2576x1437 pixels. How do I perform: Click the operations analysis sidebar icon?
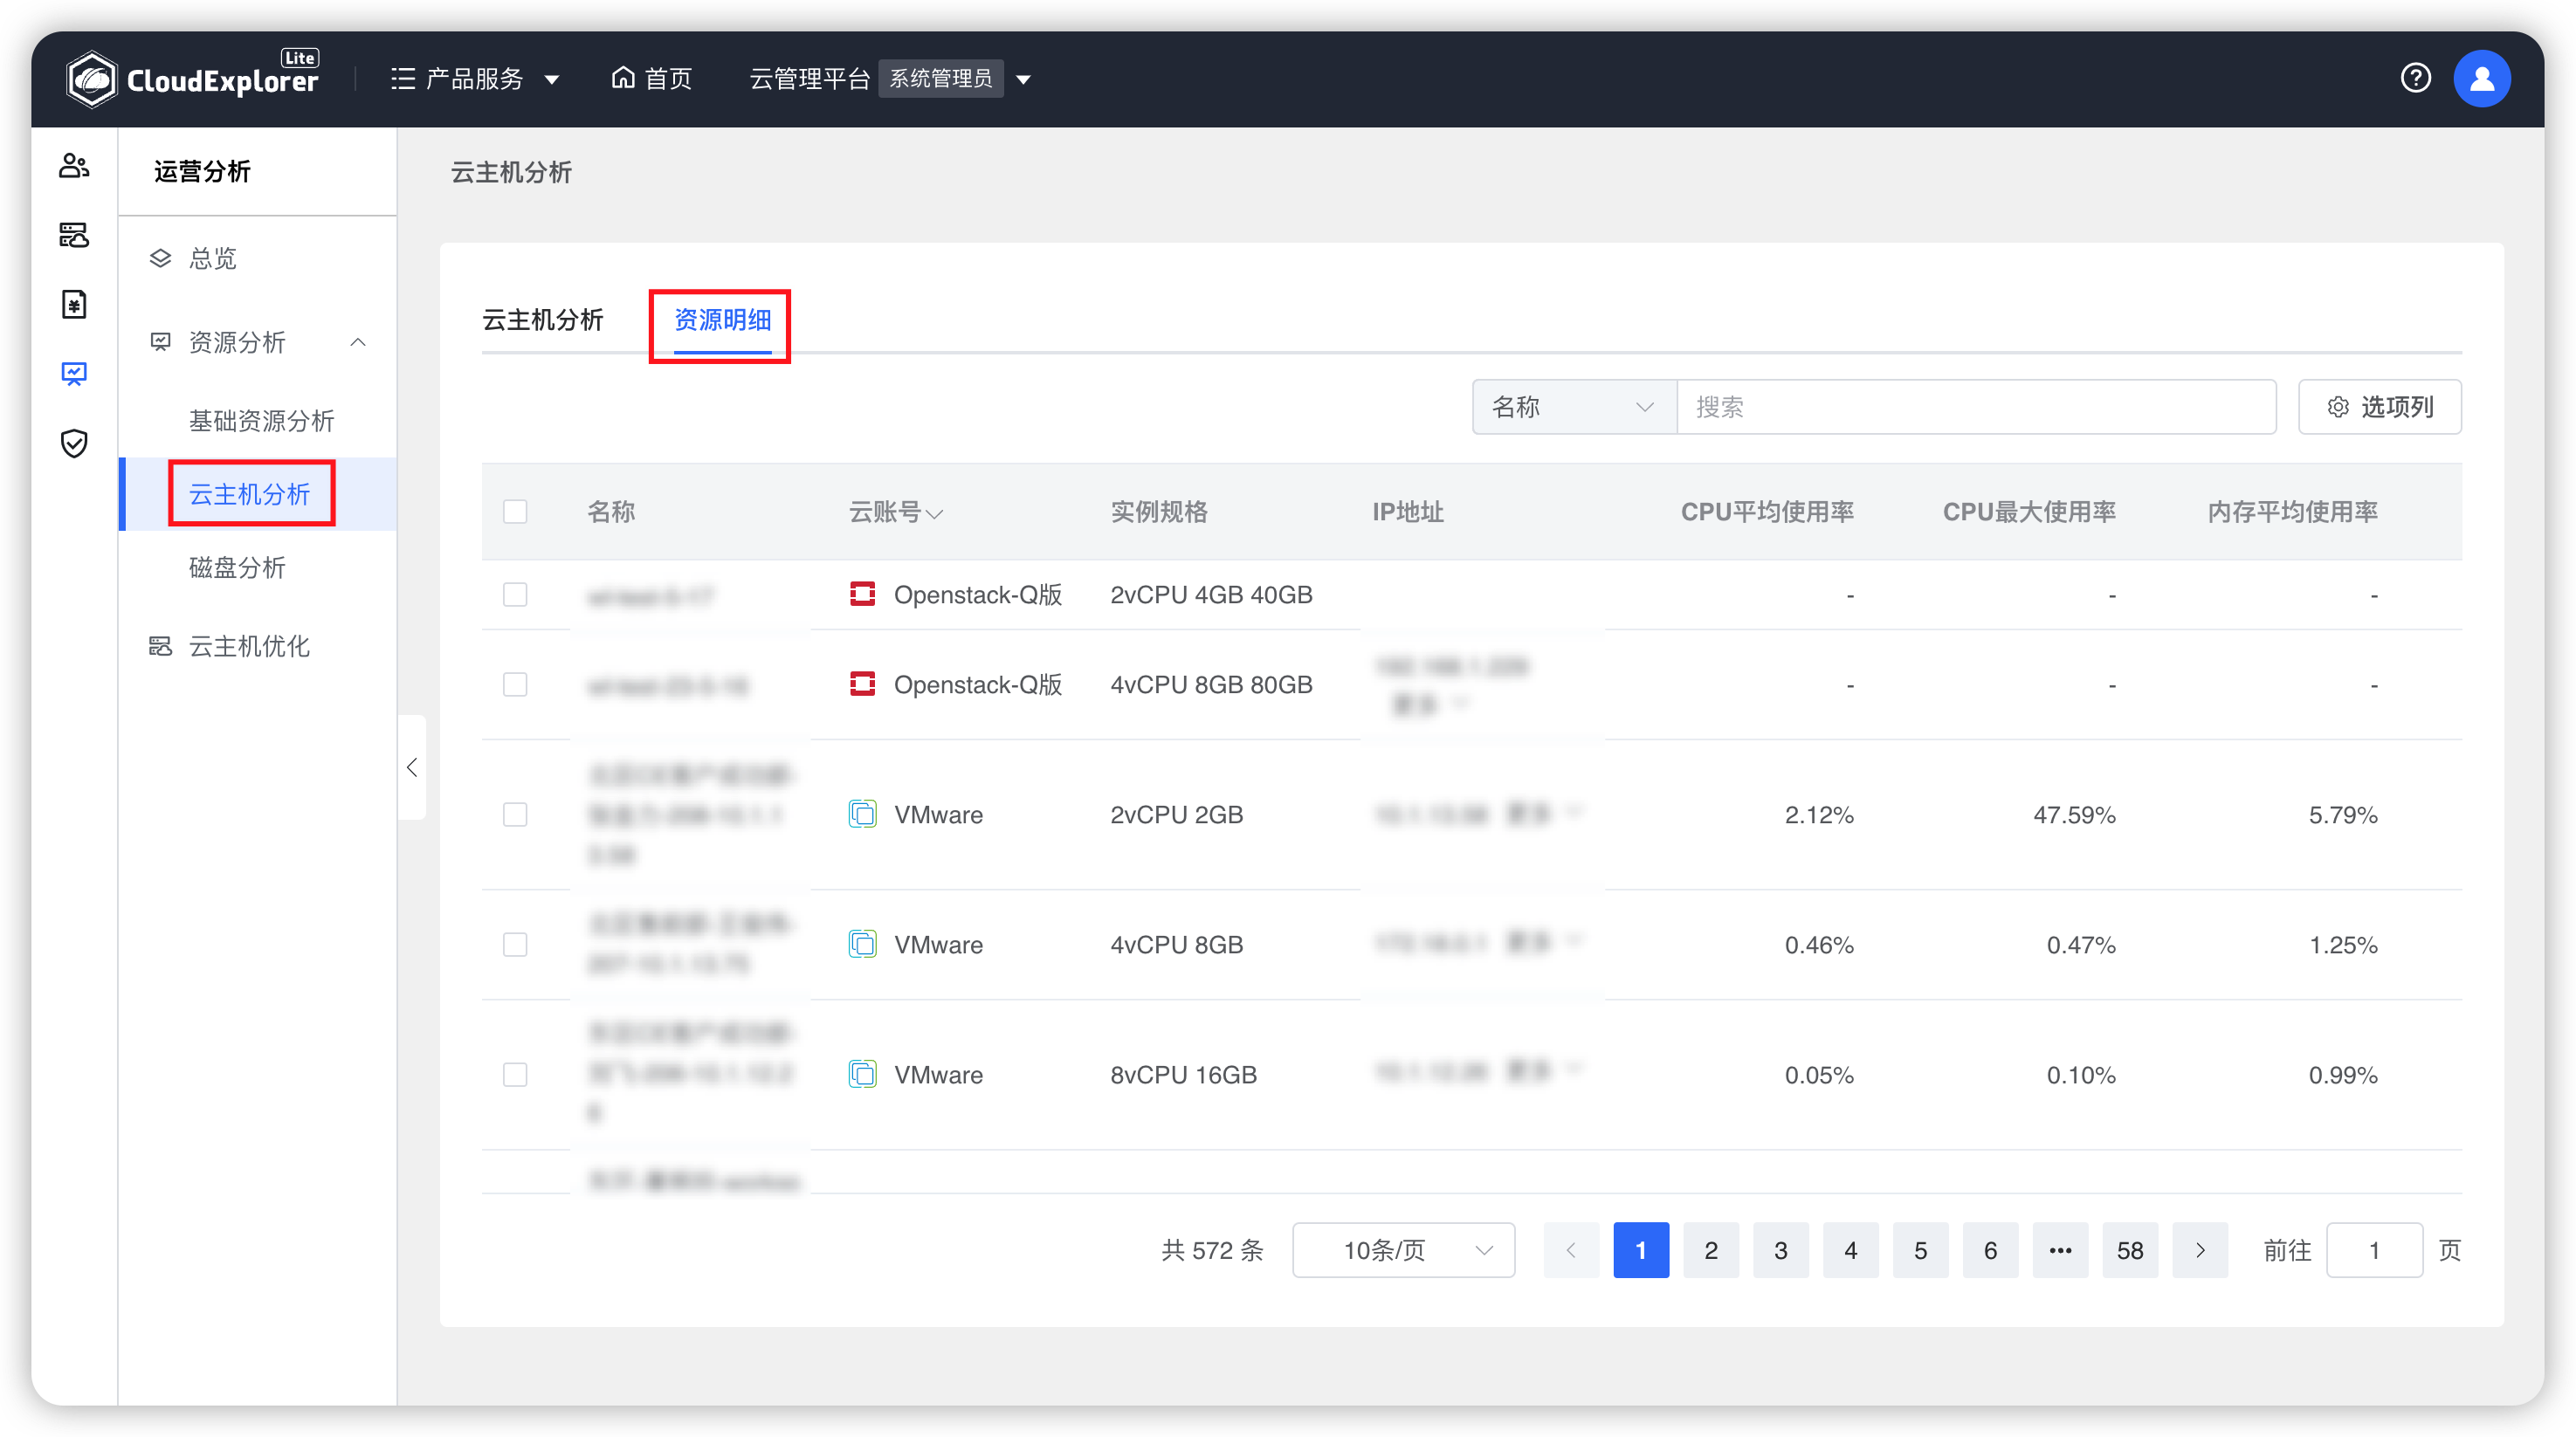click(x=74, y=373)
